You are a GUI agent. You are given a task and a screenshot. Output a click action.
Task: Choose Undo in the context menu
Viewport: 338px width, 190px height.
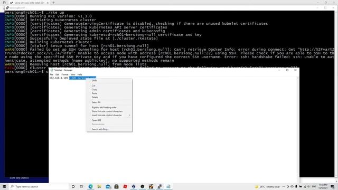109,81
